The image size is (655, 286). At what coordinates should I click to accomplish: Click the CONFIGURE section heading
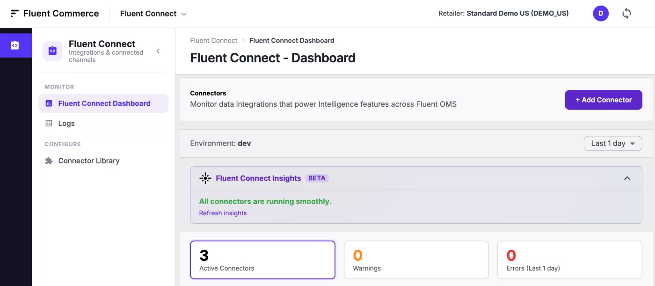click(x=63, y=144)
